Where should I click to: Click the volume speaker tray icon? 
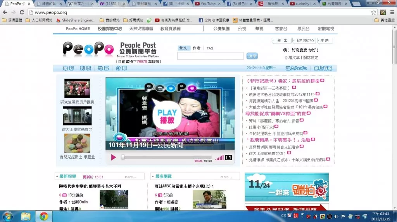[337, 217]
